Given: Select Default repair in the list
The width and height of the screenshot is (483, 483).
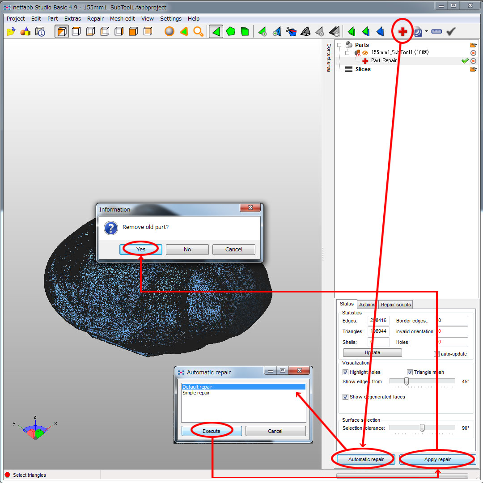Looking at the screenshot, I should point(243,386).
